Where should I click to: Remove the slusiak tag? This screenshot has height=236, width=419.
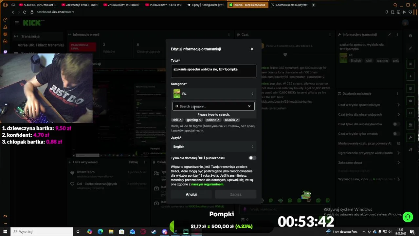237,120
